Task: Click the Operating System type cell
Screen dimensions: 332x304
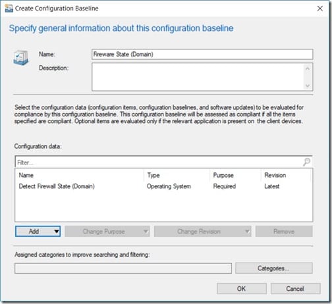Action: pos(169,186)
